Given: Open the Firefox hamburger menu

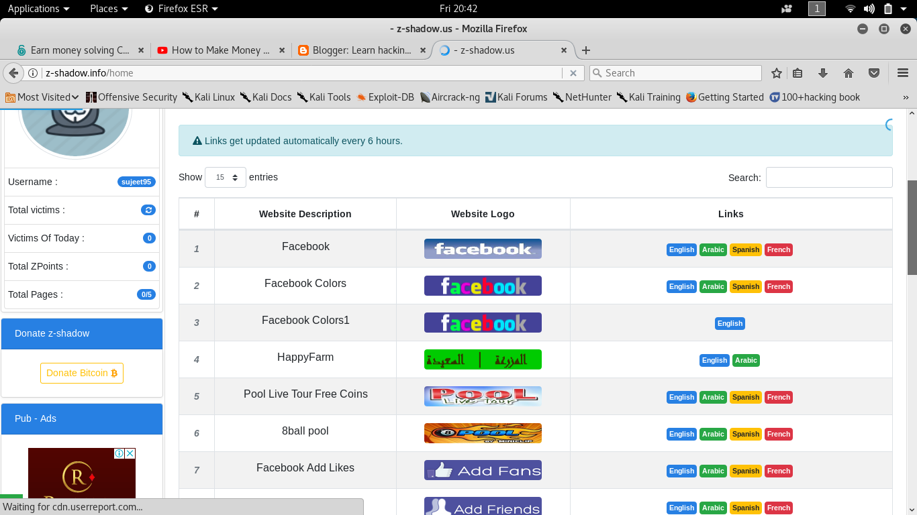Looking at the screenshot, I should pyautogui.click(x=903, y=73).
